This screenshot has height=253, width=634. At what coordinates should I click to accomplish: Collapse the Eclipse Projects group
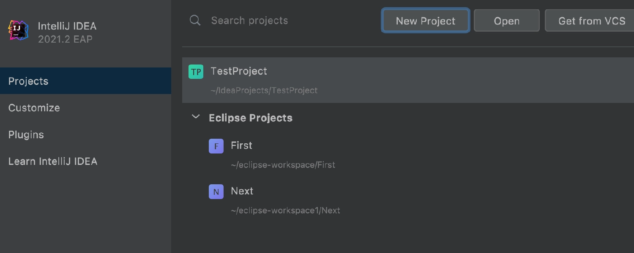click(196, 117)
